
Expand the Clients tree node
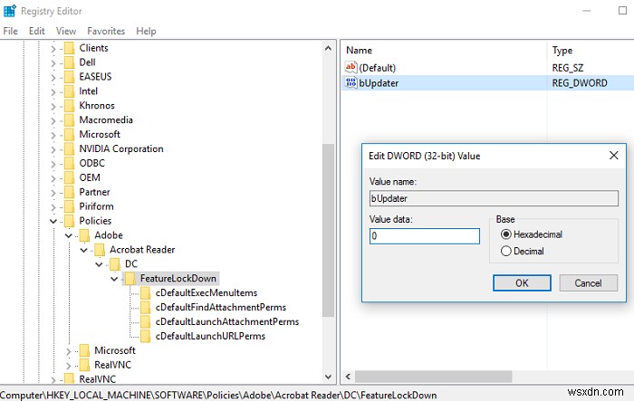click(x=53, y=49)
